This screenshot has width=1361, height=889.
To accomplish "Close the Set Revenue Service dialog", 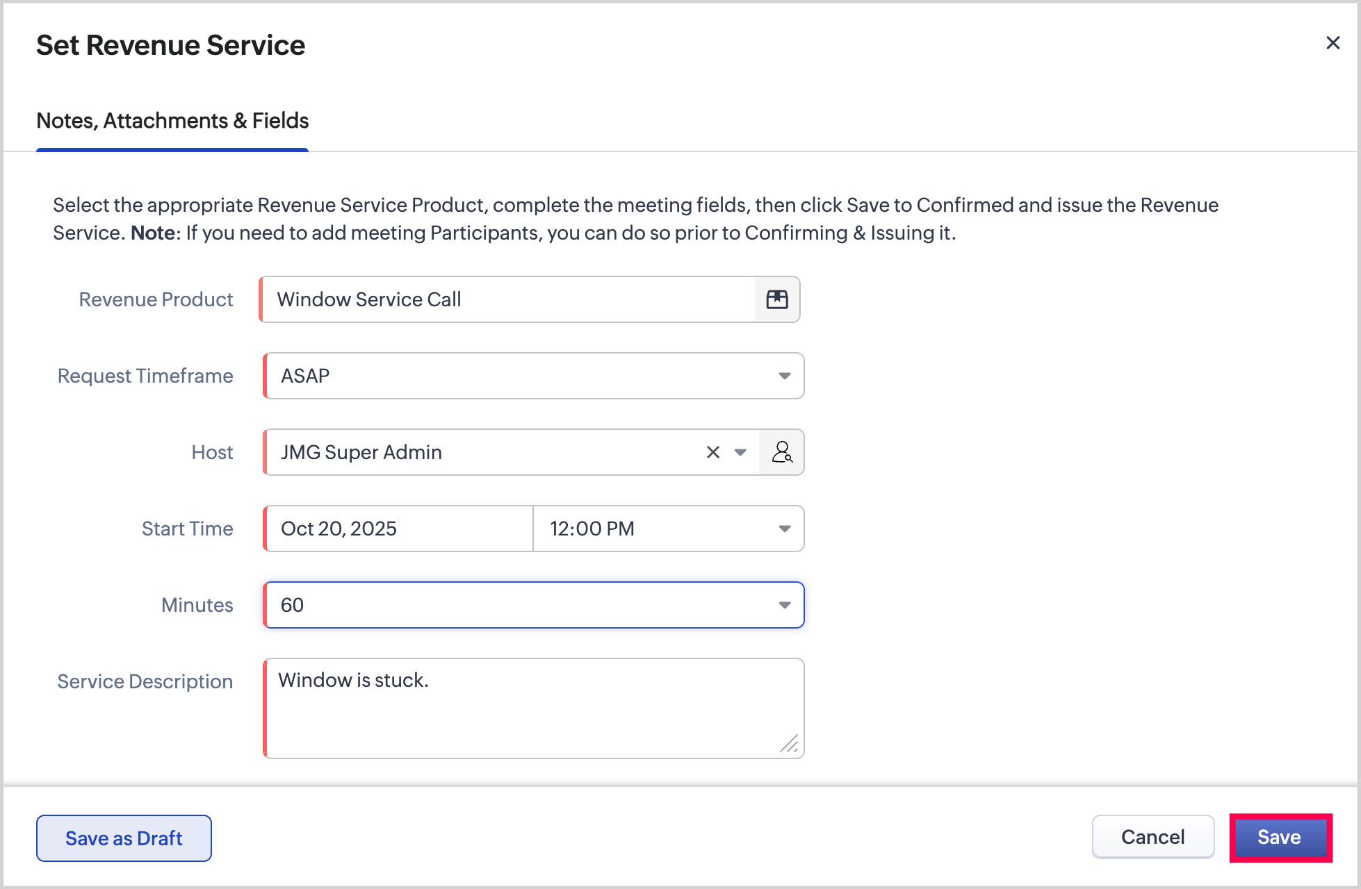I will click(1333, 43).
